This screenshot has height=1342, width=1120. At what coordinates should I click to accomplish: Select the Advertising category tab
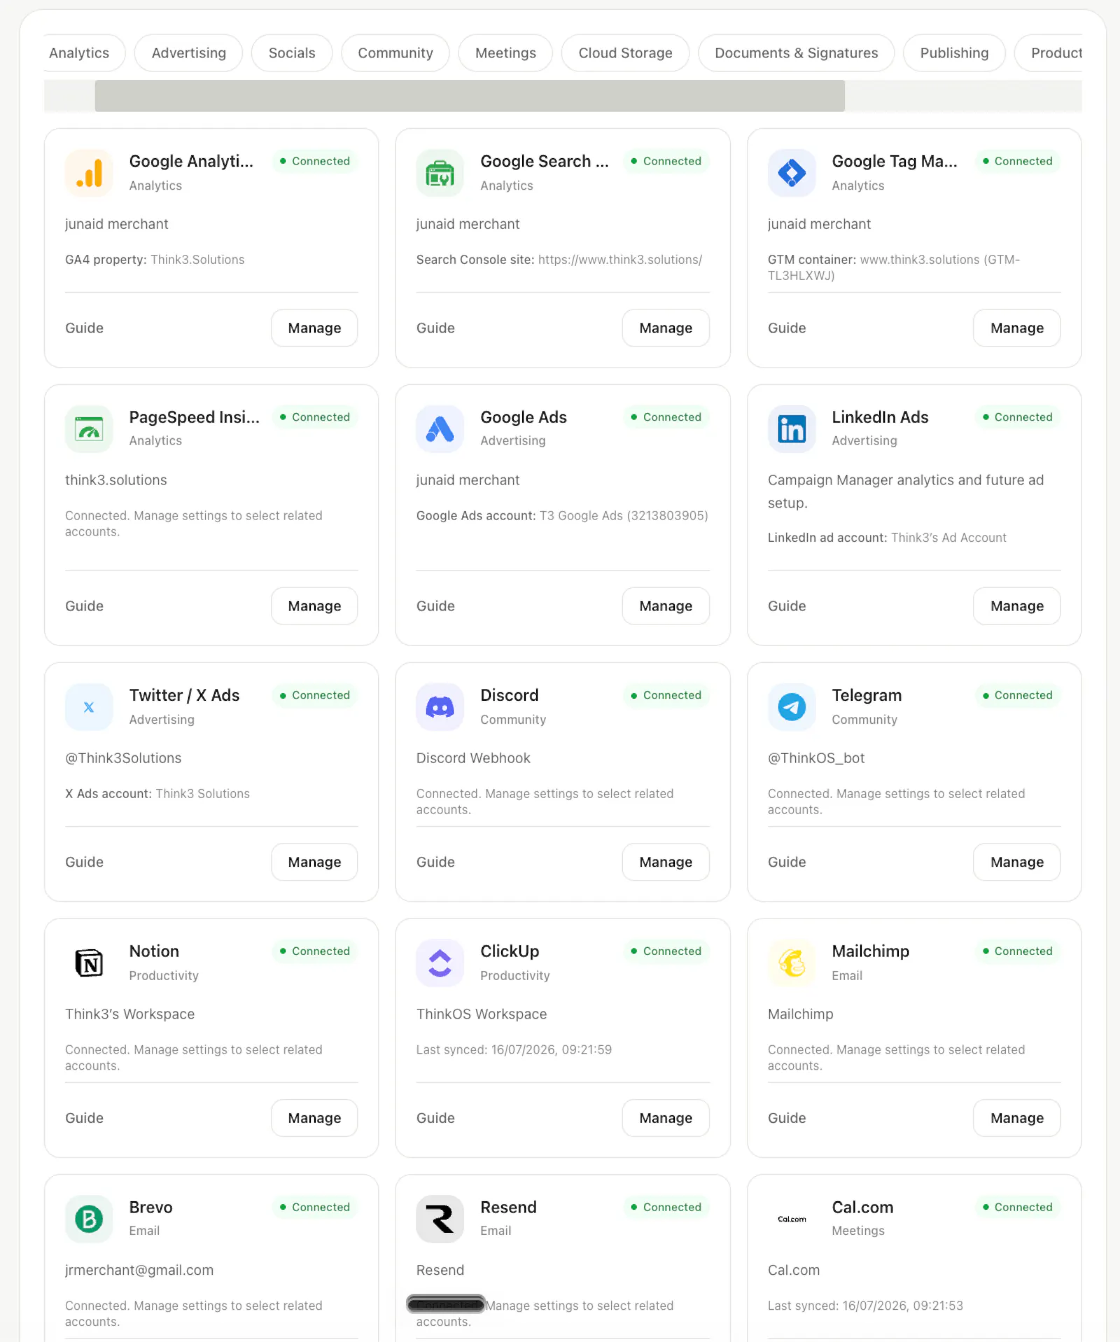(188, 53)
